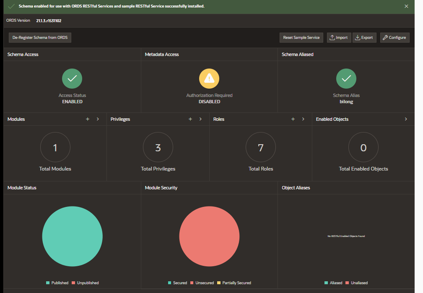
Task: Toggle the Partially Secured legend swatch
Action: [x=219, y=283]
